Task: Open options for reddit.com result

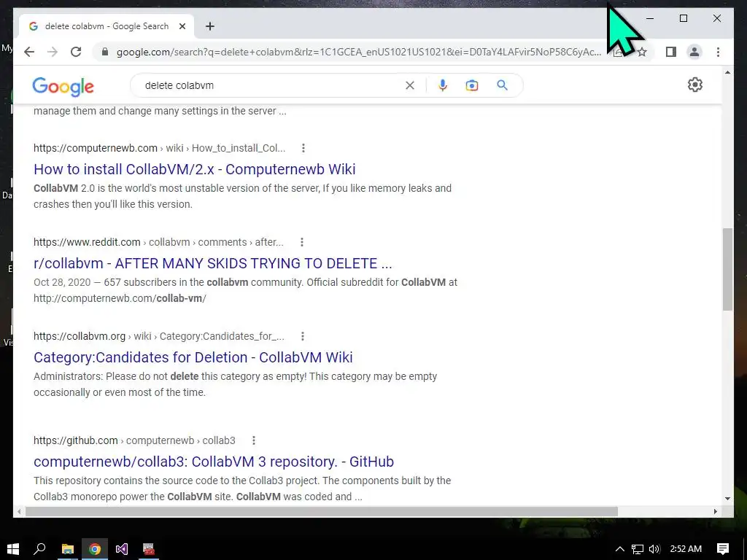Action: pyautogui.click(x=301, y=242)
